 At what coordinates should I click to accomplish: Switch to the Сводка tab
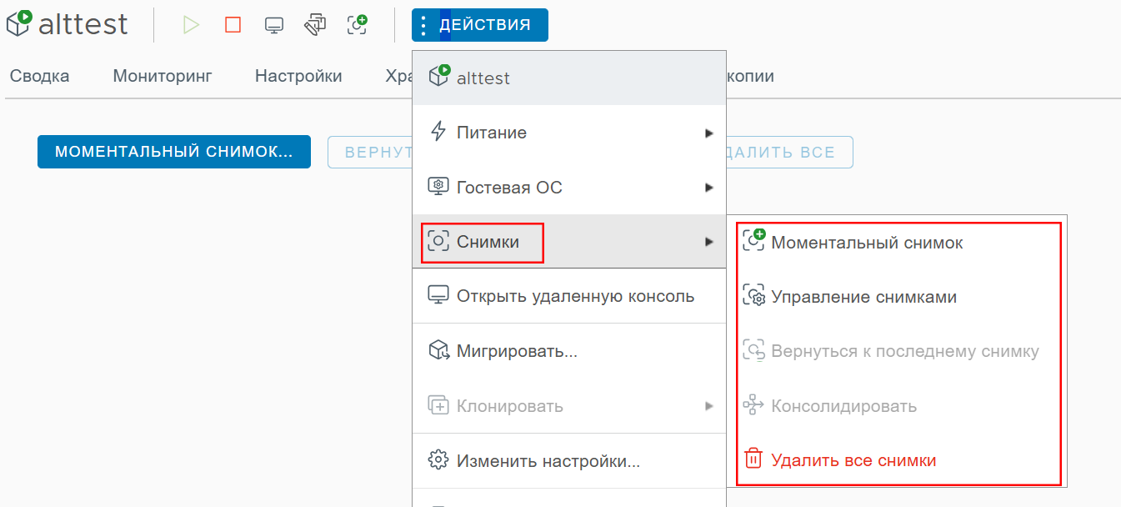(40, 76)
